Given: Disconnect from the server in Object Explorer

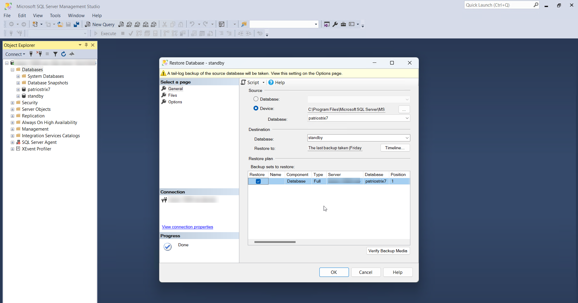Looking at the screenshot, I should [x=39, y=54].
